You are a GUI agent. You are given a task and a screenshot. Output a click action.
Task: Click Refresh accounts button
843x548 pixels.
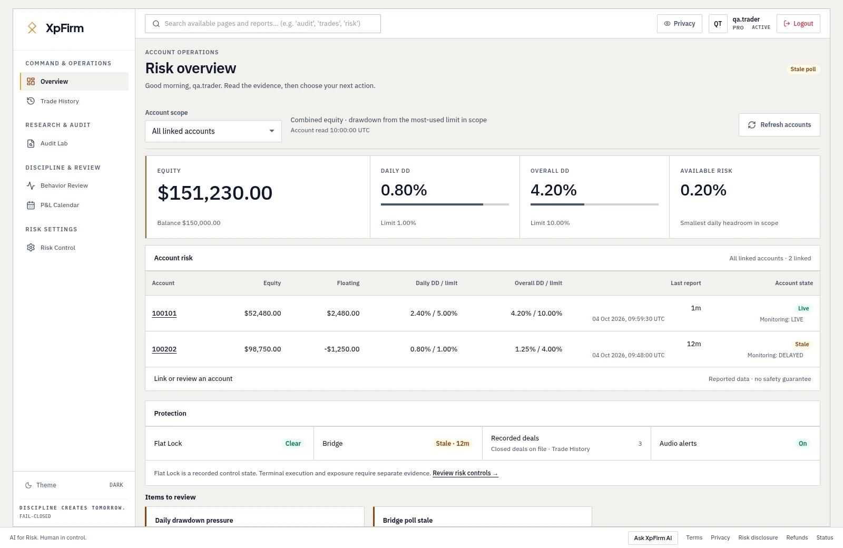click(x=779, y=125)
